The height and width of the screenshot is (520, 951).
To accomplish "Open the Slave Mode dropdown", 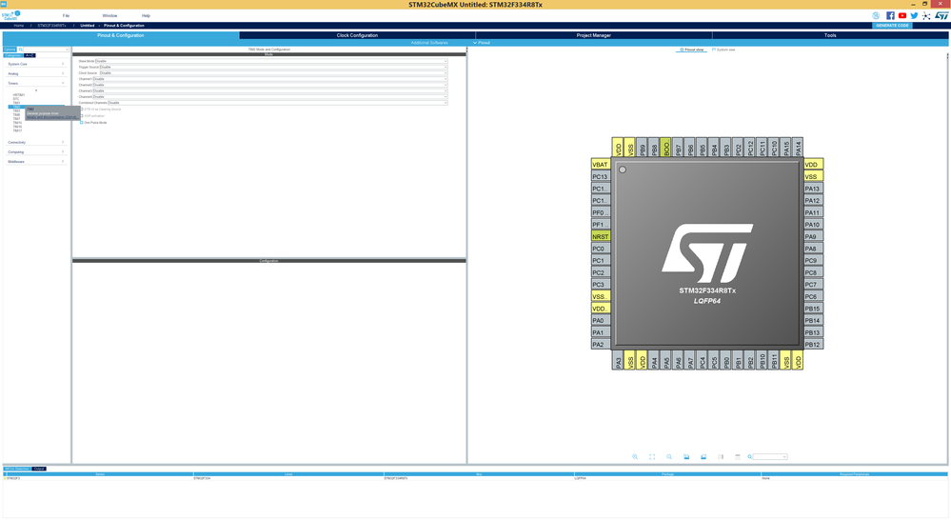I will click(x=271, y=61).
